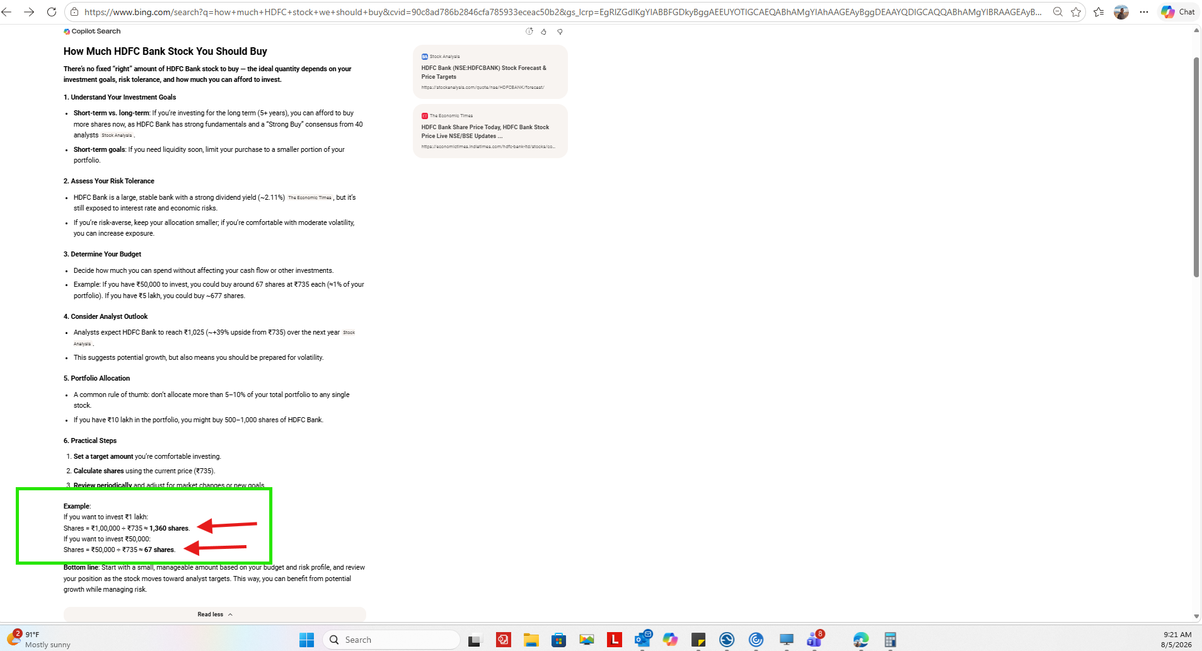This screenshot has width=1202, height=651.
Task: Open the Copilot Chat button
Action: [x=1178, y=12]
